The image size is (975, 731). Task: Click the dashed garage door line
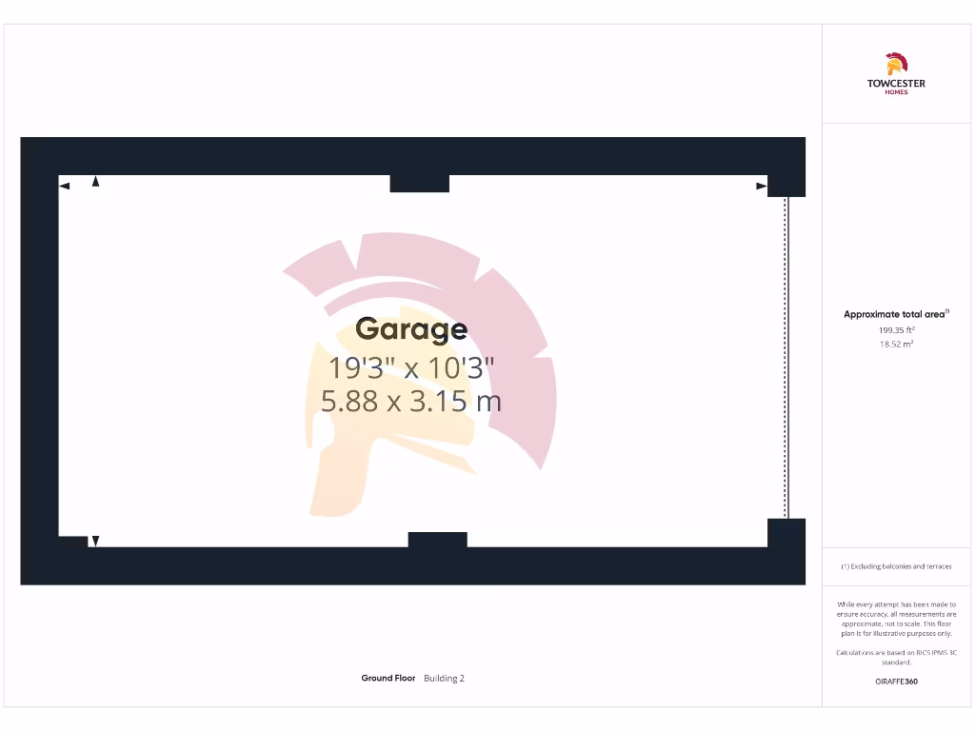[x=786, y=357]
